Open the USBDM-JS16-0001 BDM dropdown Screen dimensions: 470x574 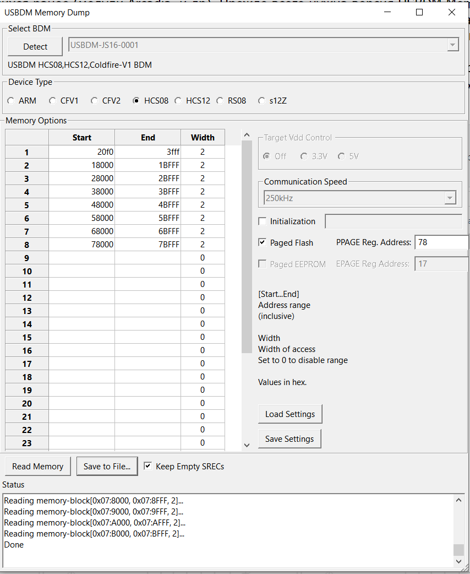[x=452, y=45]
